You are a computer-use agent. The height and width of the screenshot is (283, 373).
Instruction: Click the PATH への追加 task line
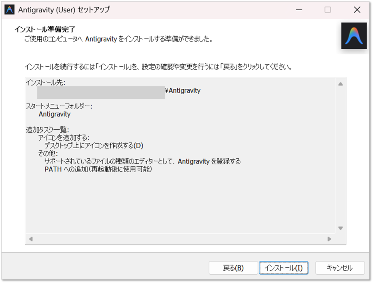pyautogui.click(x=98, y=170)
